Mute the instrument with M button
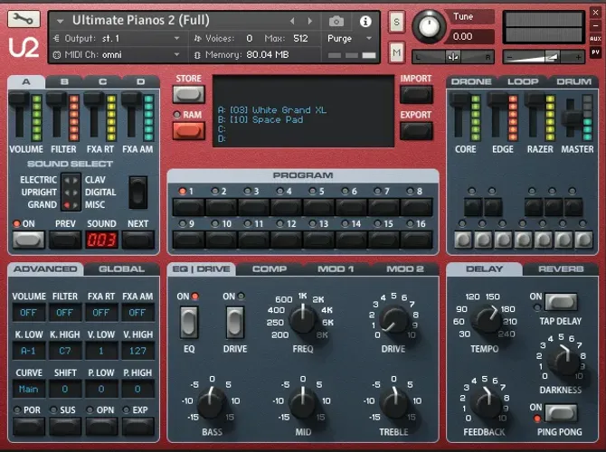The width and height of the screenshot is (606, 452). coord(396,52)
